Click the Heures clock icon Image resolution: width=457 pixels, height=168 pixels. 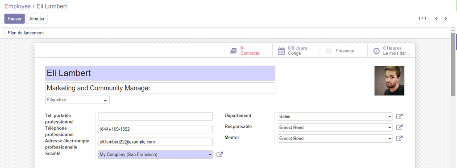click(377, 51)
